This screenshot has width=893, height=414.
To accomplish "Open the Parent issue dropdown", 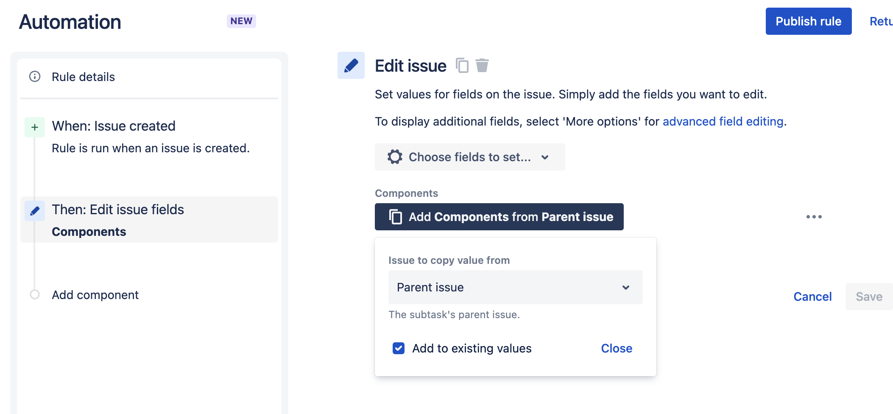I will point(515,287).
